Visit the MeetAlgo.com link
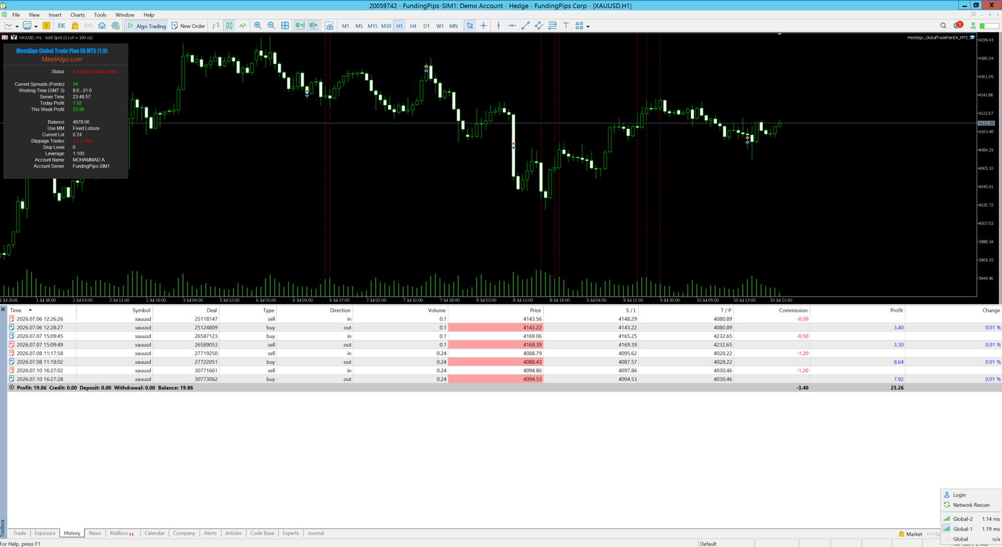Viewport: 1002px width, 547px height. click(x=62, y=59)
